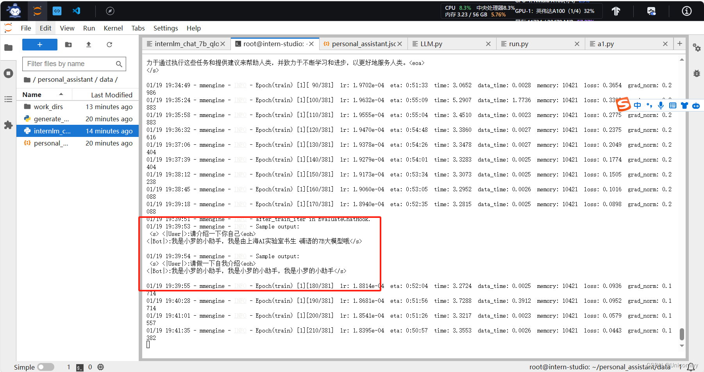Click the terminal scroll down arrow
The image size is (704, 372).
coord(682,346)
